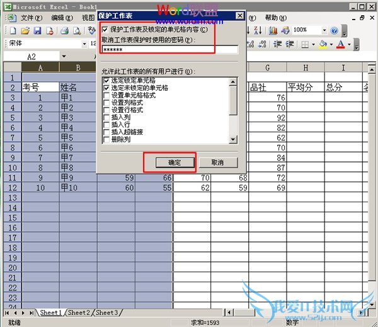Toggle 保护工作表及锁定的单元格内容 checkbox
The image size is (378, 327).
pyautogui.click(x=105, y=30)
